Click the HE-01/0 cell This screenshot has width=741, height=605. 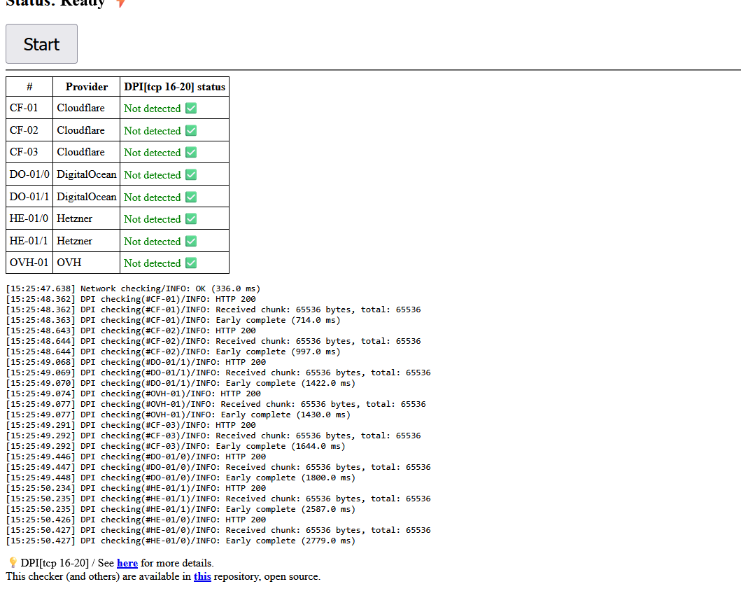(29, 218)
